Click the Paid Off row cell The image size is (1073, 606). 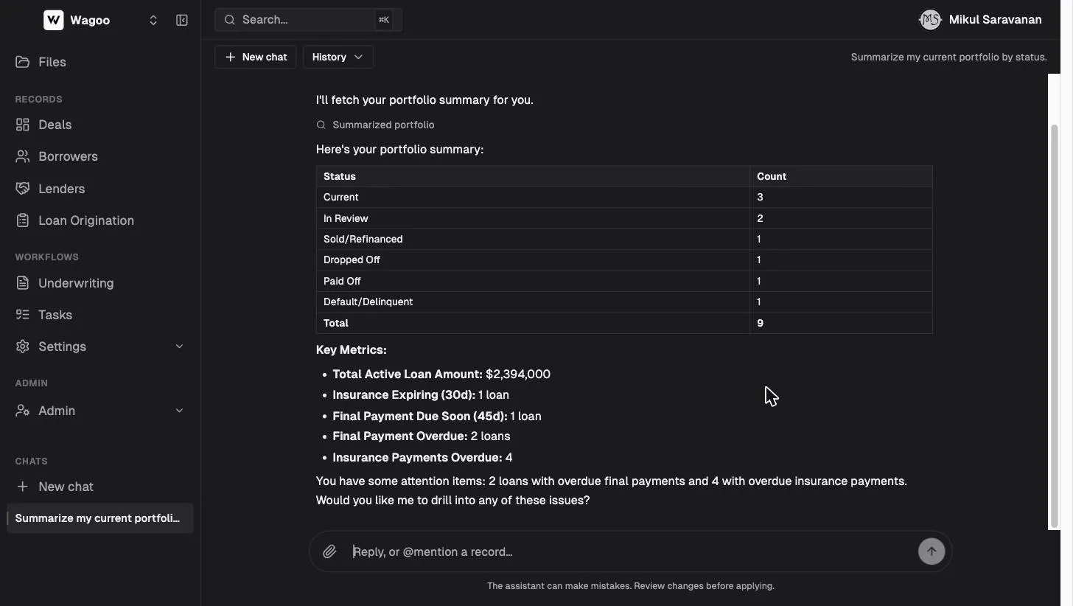tap(533, 281)
